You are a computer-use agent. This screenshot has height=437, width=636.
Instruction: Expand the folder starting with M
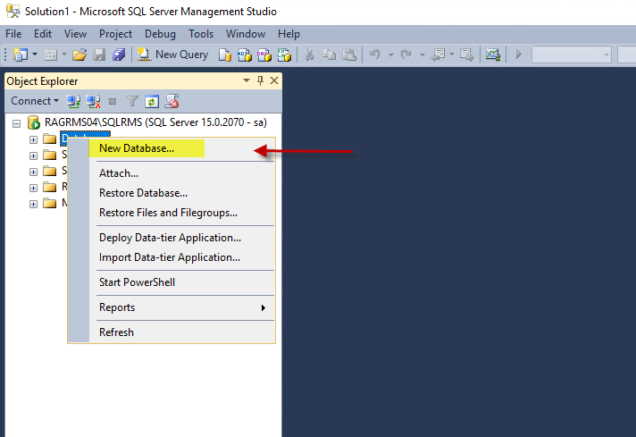click(33, 204)
